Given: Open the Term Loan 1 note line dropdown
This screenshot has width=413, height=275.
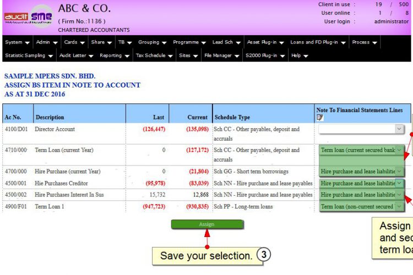Looking at the screenshot, I should click(x=361, y=207).
